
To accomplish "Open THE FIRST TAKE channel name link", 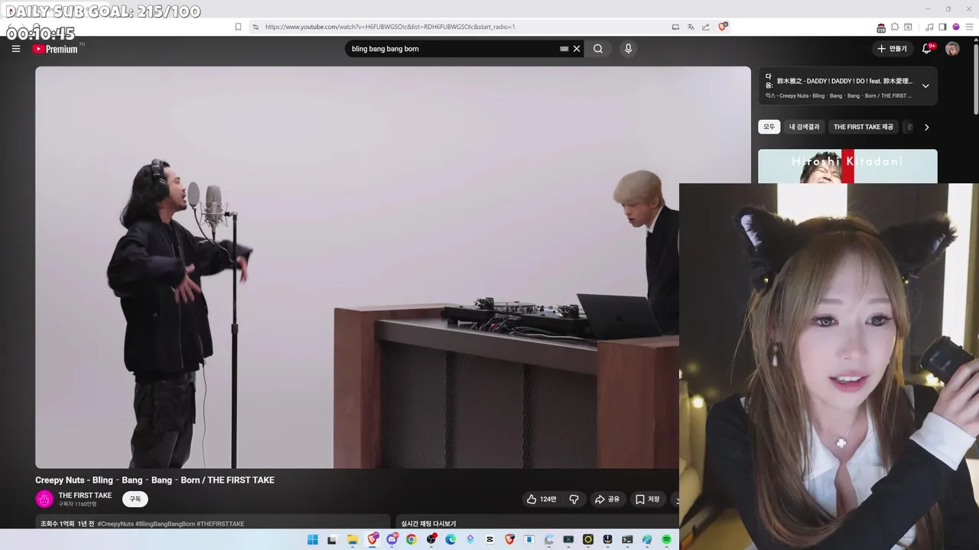I will coord(85,495).
